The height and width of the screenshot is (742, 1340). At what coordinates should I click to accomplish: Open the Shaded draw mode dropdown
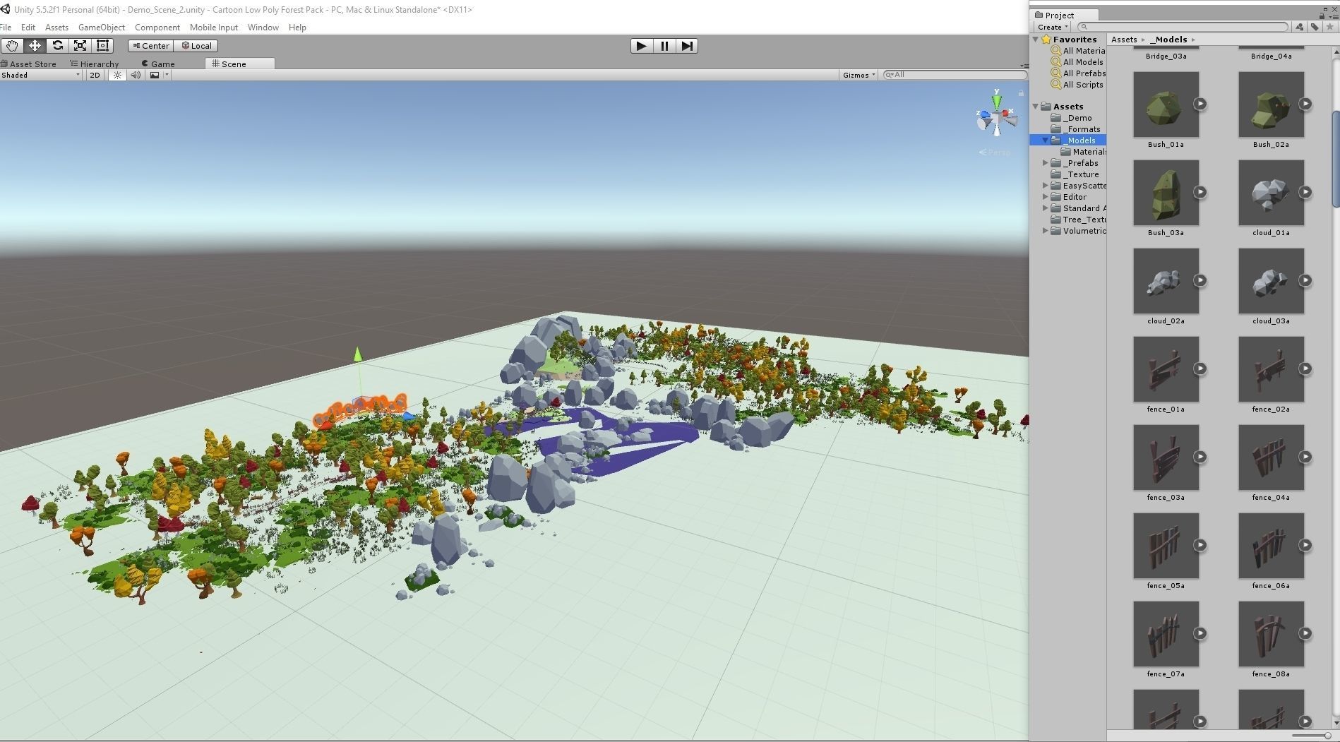(41, 75)
